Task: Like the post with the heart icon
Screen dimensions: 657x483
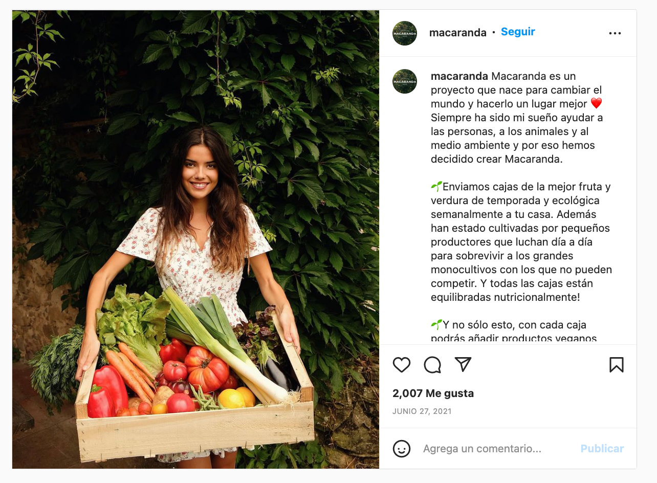Action: click(402, 365)
